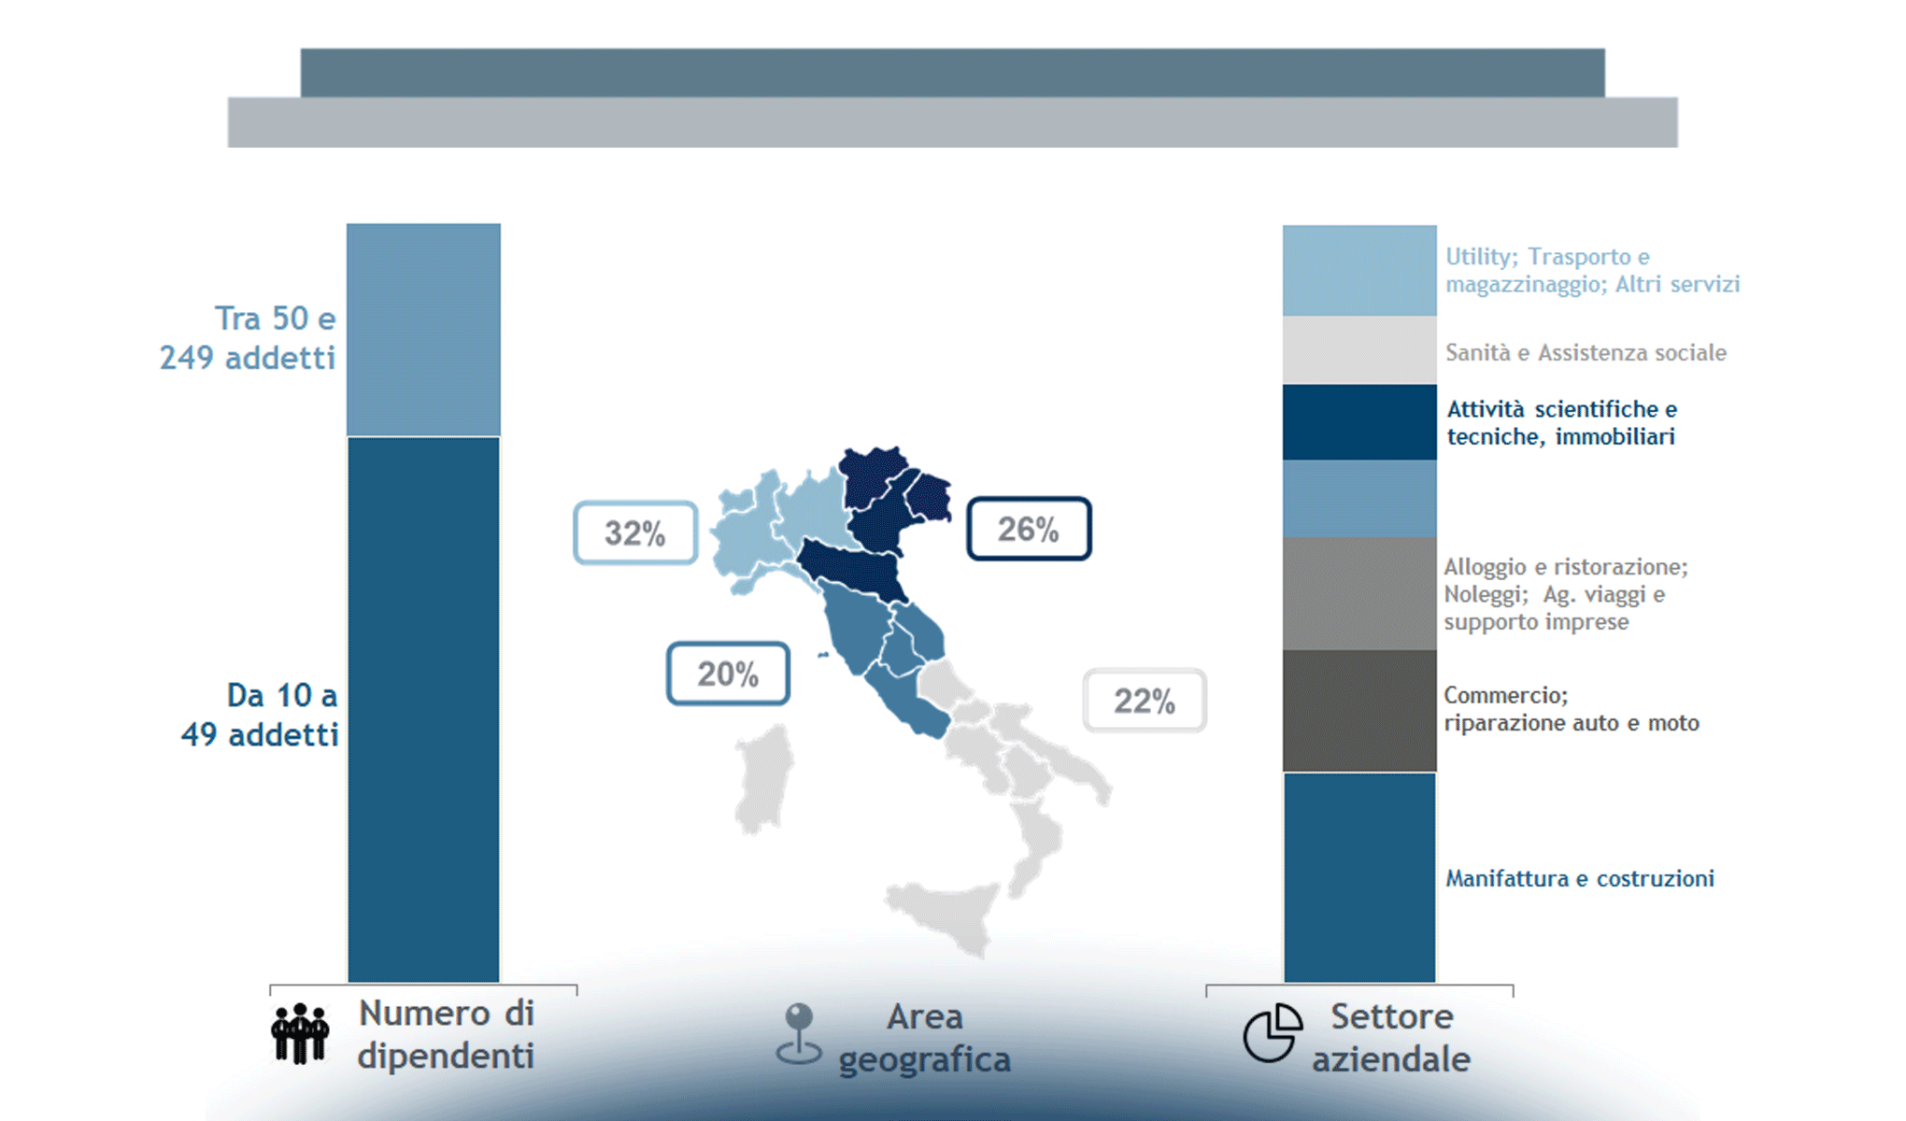Image resolution: width=1906 pixels, height=1121 pixels.
Task: Select the 'Tra 50 e 249 addetti' bar segment
Action: coord(423,329)
